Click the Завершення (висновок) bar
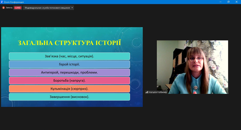 70,97
